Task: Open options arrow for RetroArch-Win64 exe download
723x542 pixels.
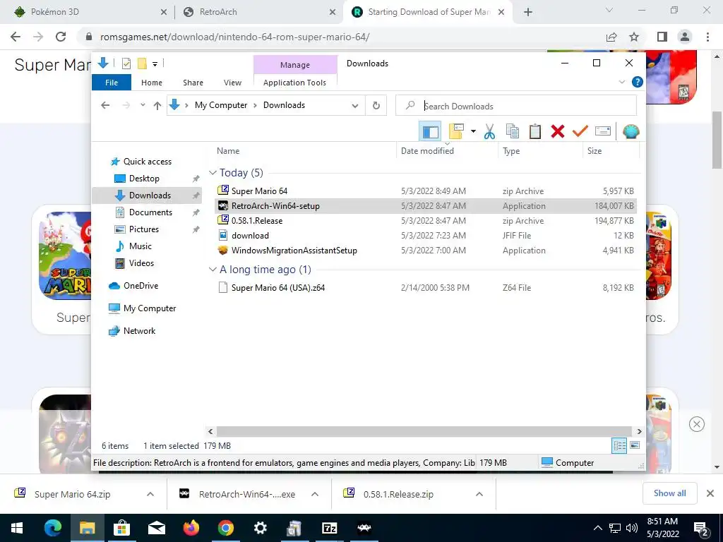Action: tap(315, 494)
